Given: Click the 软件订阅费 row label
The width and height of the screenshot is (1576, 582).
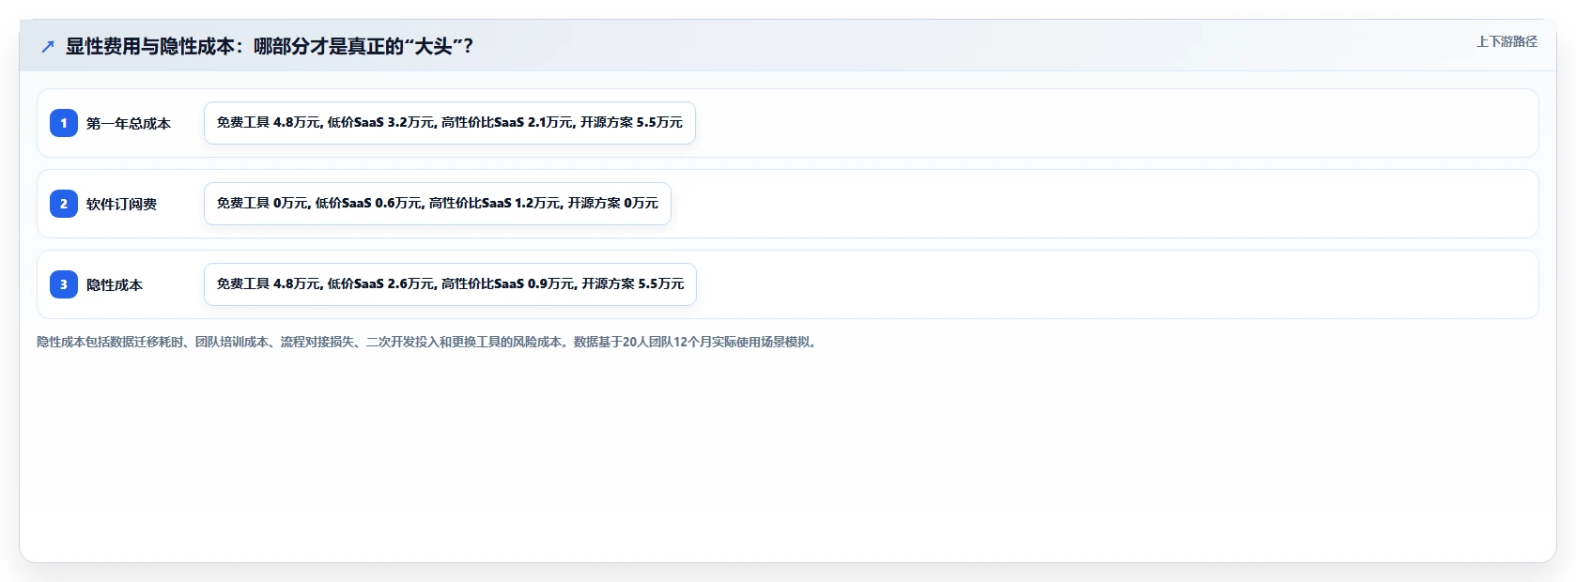Looking at the screenshot, I should point(121,204).
